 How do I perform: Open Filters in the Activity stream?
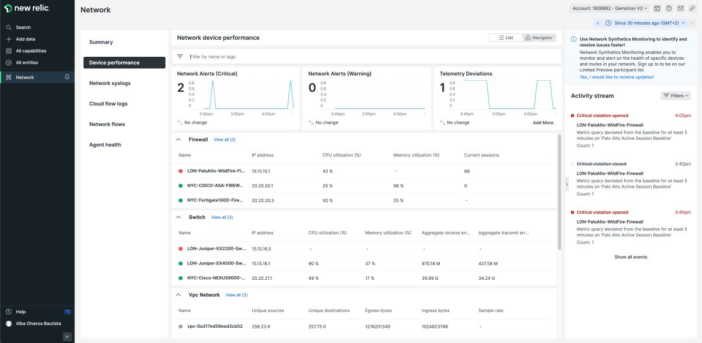click(676, 95)
